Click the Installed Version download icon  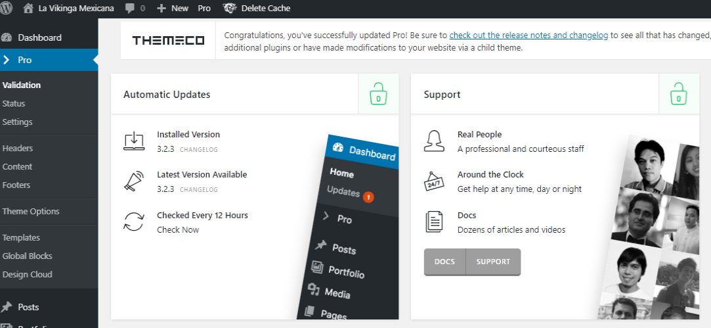[134, 141]
